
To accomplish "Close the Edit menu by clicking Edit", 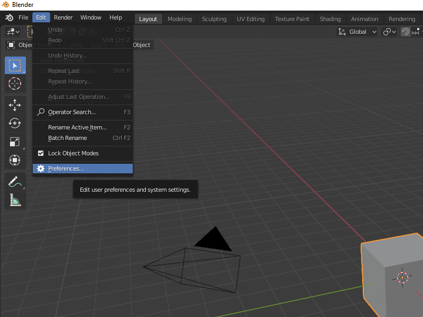I will tap(41, 17).
